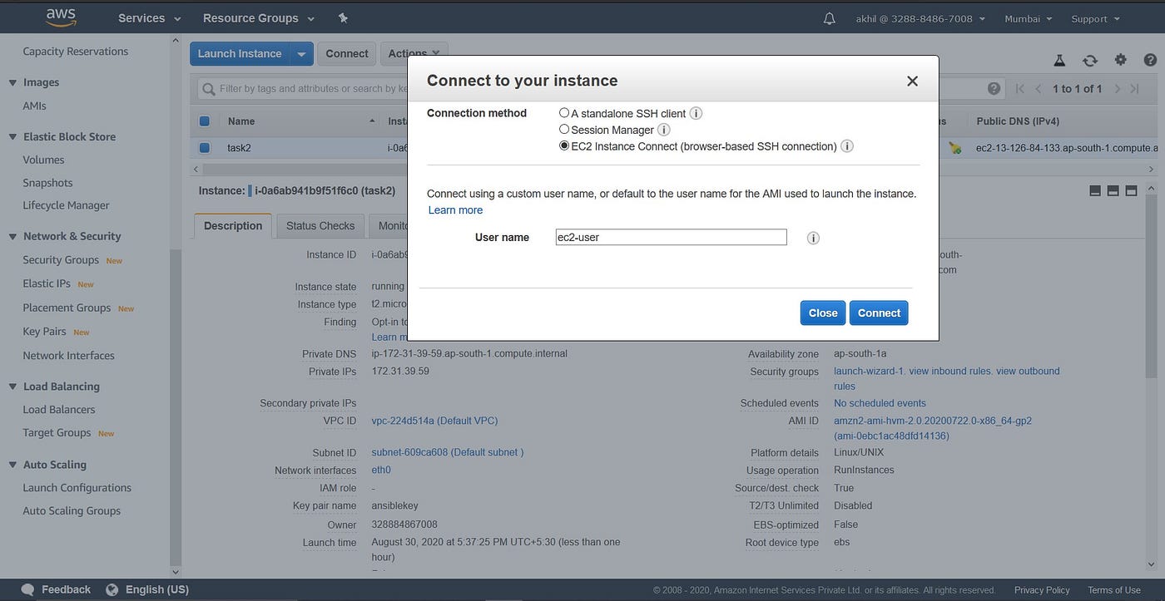
Task: Switch to the Status Checks tab
Action: (320, 226)
